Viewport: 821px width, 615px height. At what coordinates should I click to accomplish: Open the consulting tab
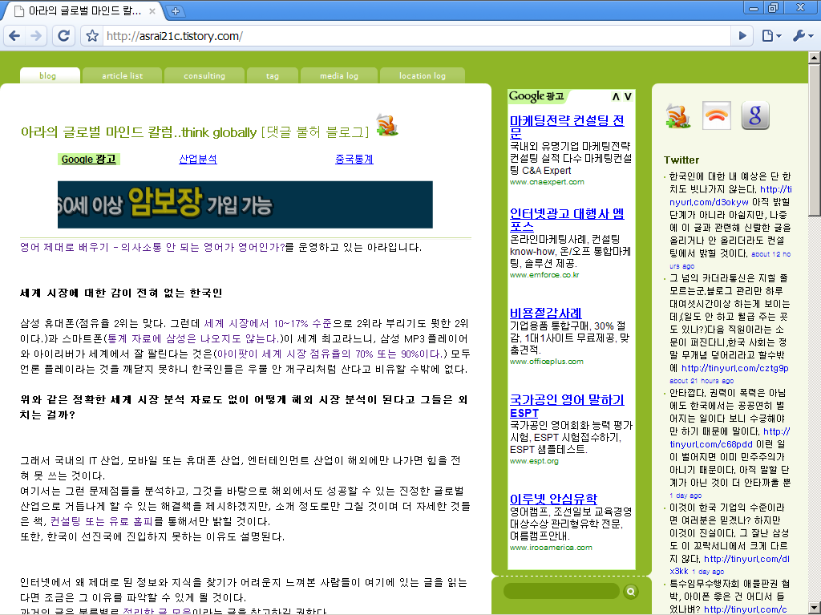point(204,75)
